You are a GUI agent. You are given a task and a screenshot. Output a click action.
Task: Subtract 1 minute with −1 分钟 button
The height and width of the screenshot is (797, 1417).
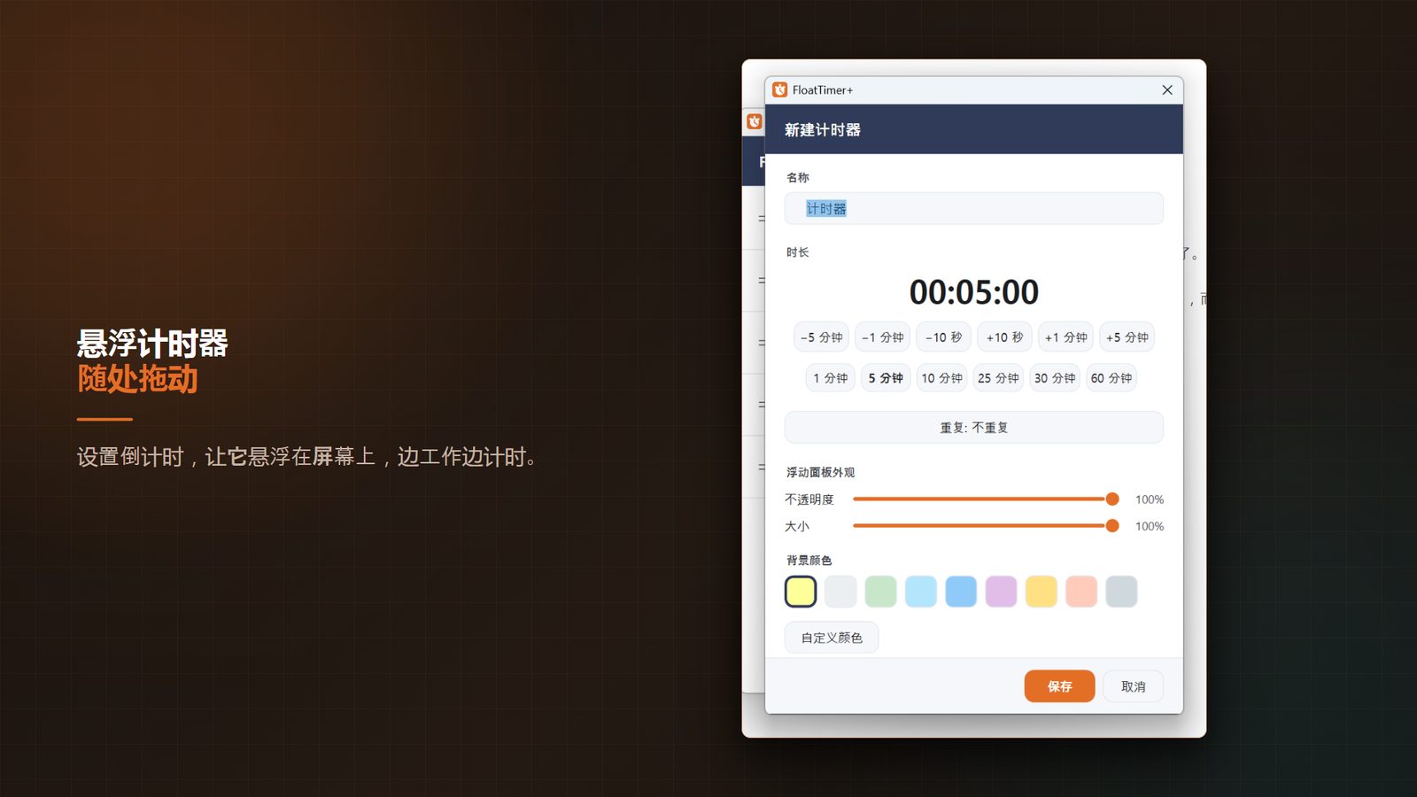(x=882, y=337)
